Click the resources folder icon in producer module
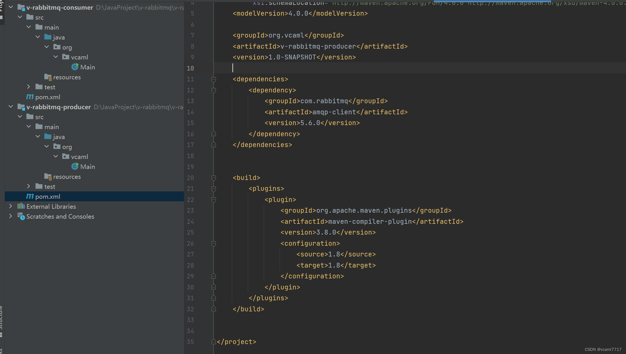This screenshot has height=354, width=626. (48, 177)
